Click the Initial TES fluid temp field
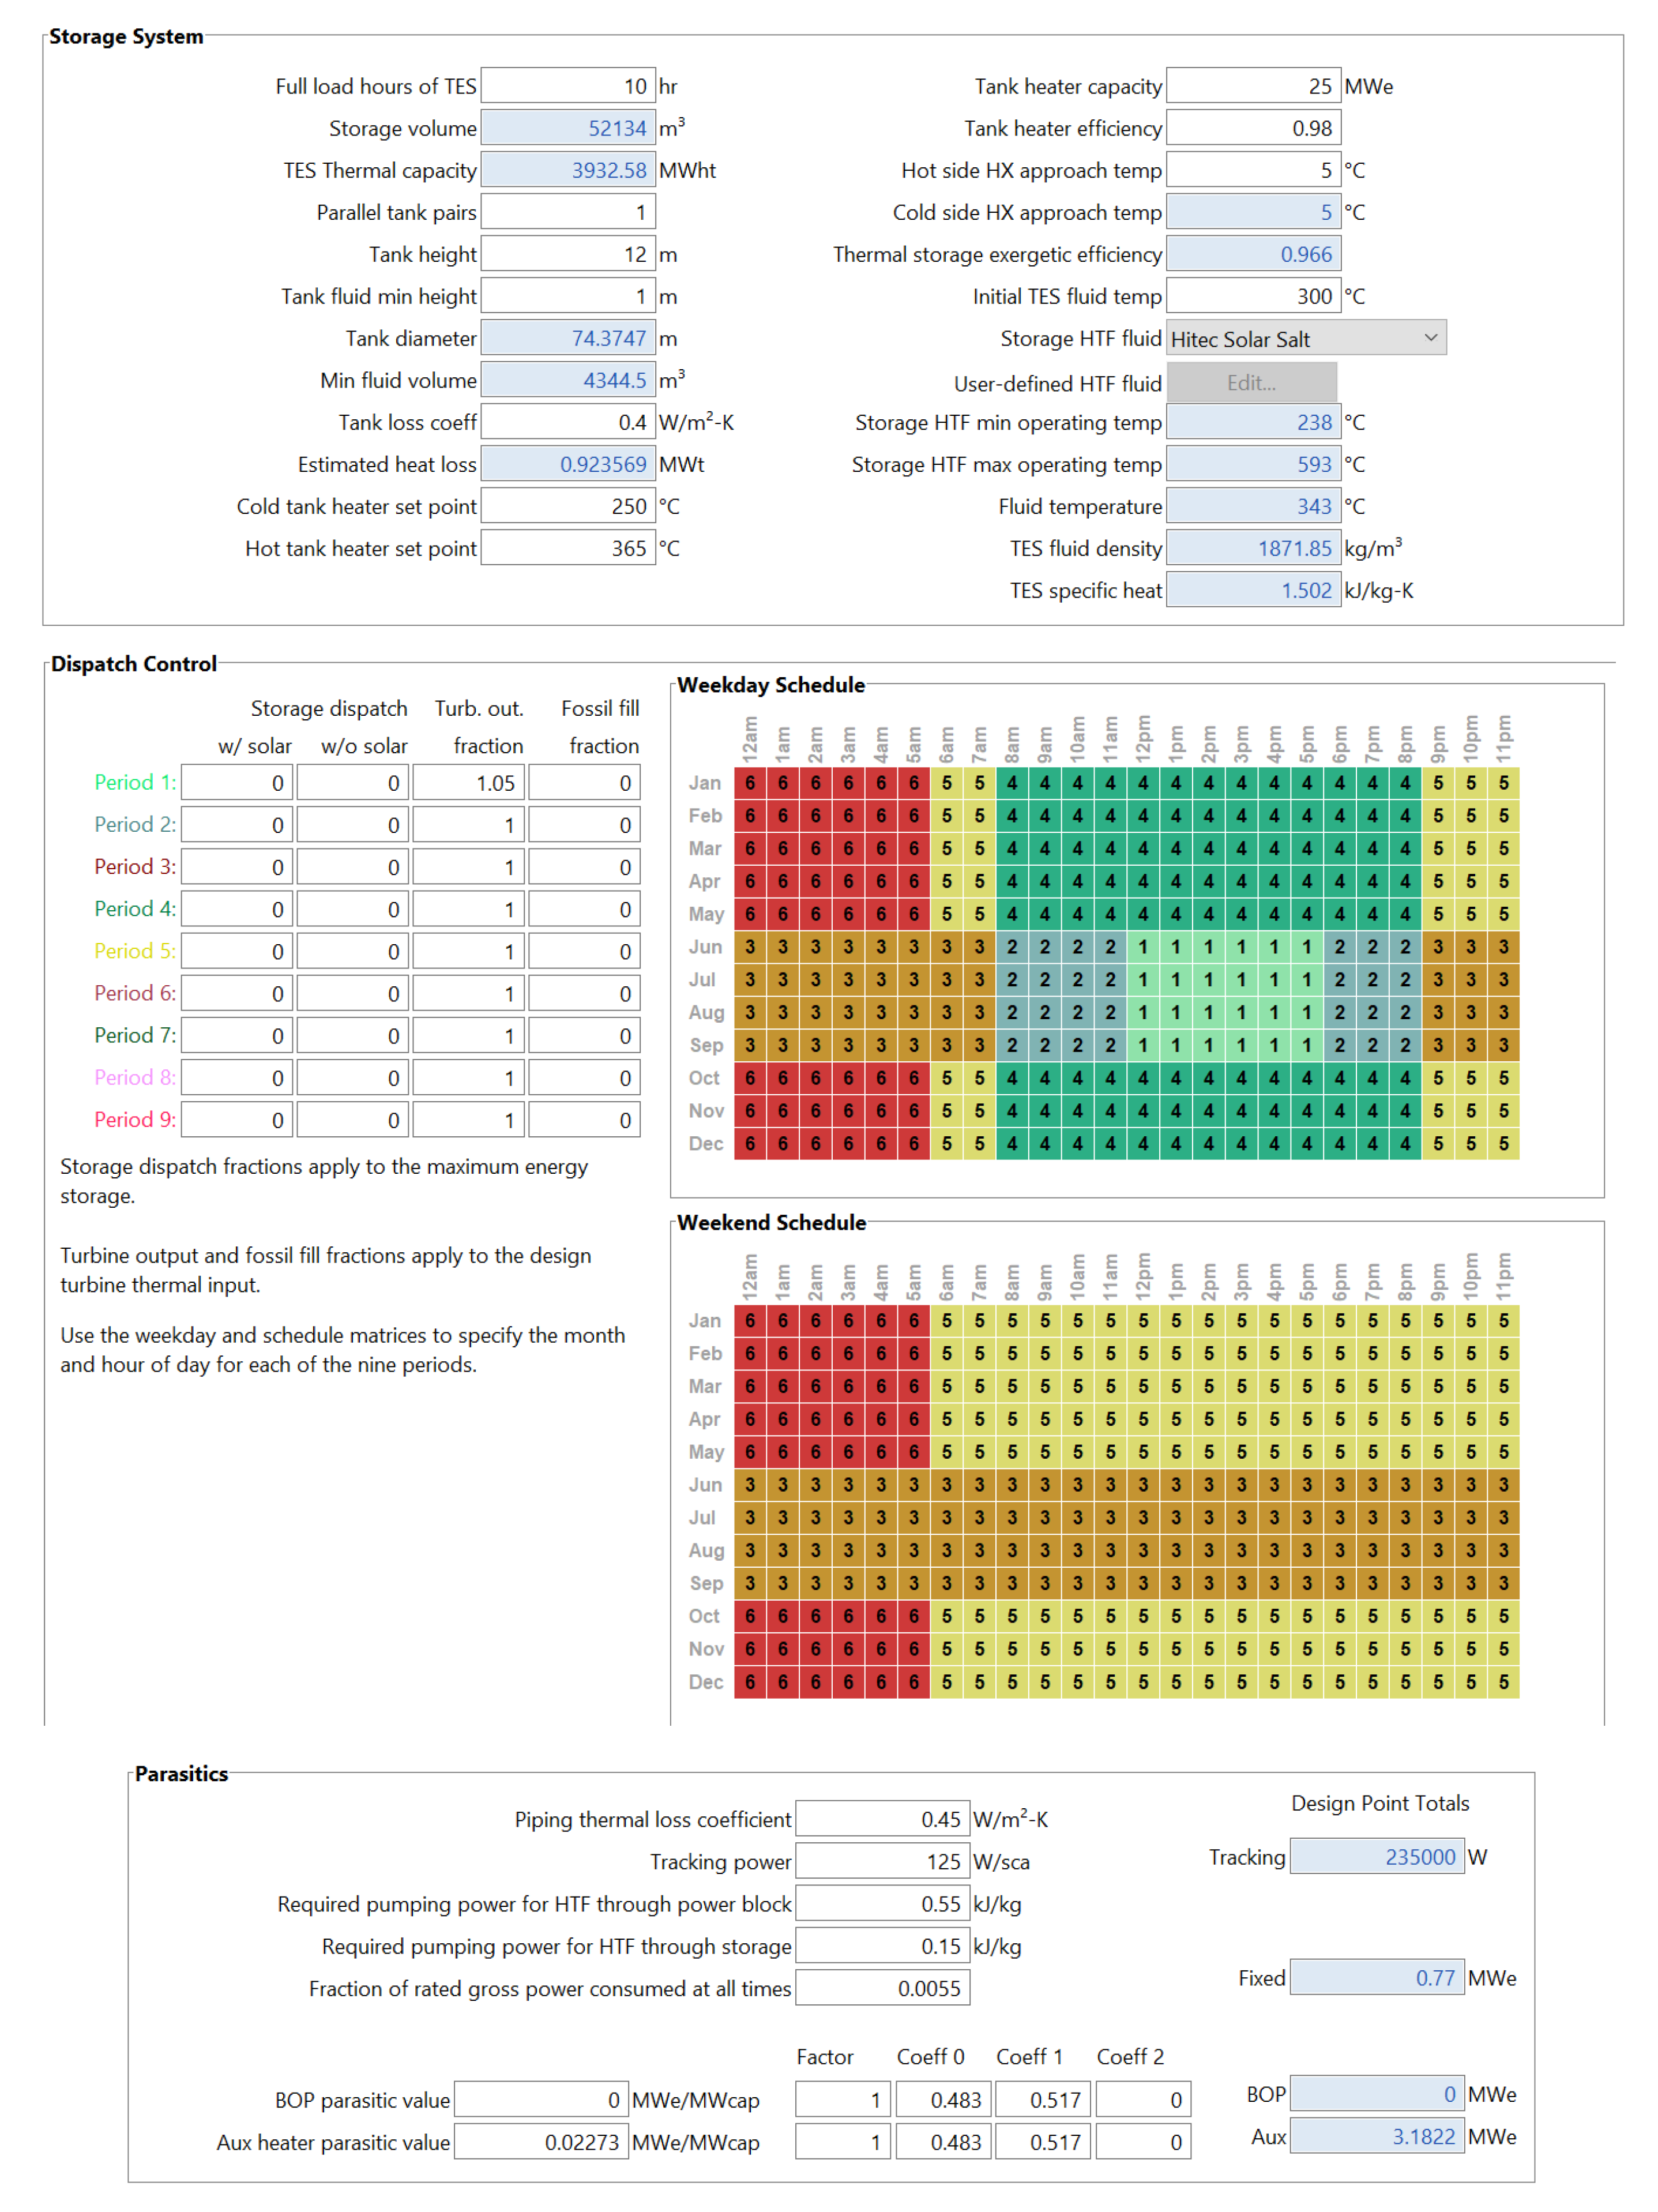 (1252, 296)
